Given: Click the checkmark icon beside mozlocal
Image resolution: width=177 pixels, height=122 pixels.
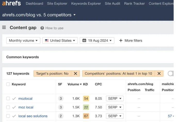Looking at the screenshot, I should pos(14,99).
